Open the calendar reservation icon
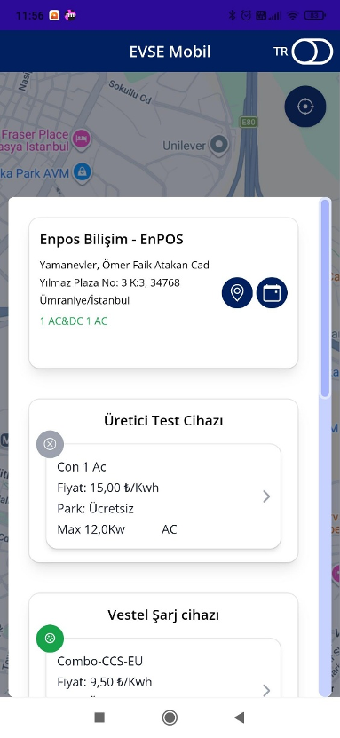340x738 pixels. click(x=272, y=293)
